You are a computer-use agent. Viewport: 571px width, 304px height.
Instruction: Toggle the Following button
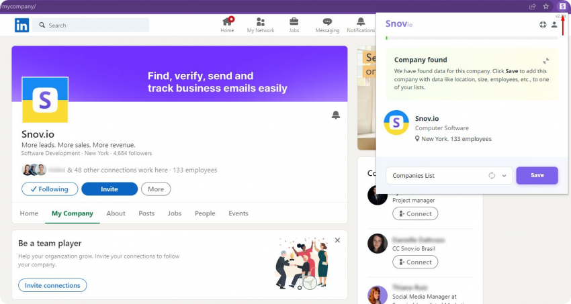[50, 189]
